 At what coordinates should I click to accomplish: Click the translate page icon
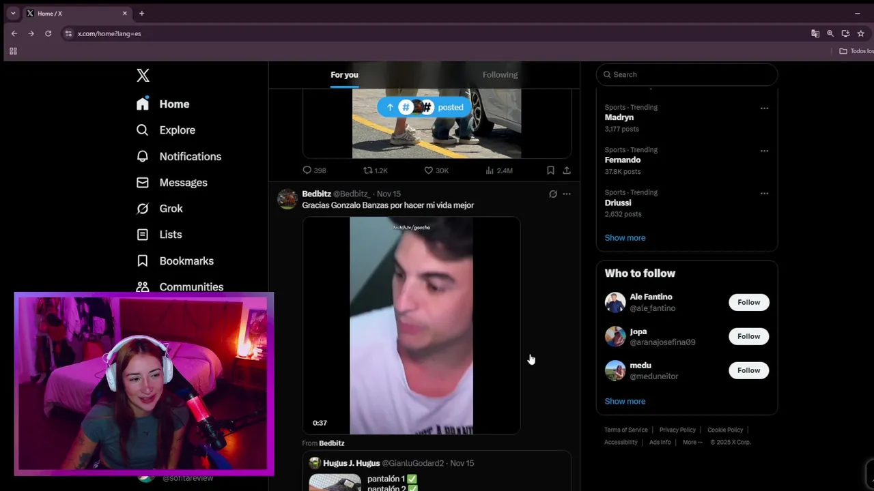(815, 33)
